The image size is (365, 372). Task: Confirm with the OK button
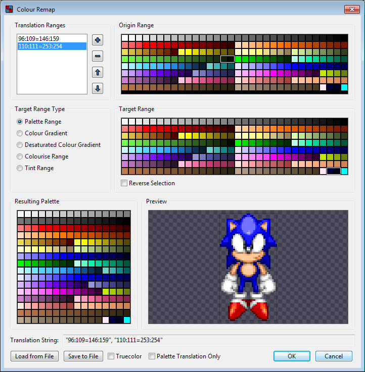tap(292, 356)
